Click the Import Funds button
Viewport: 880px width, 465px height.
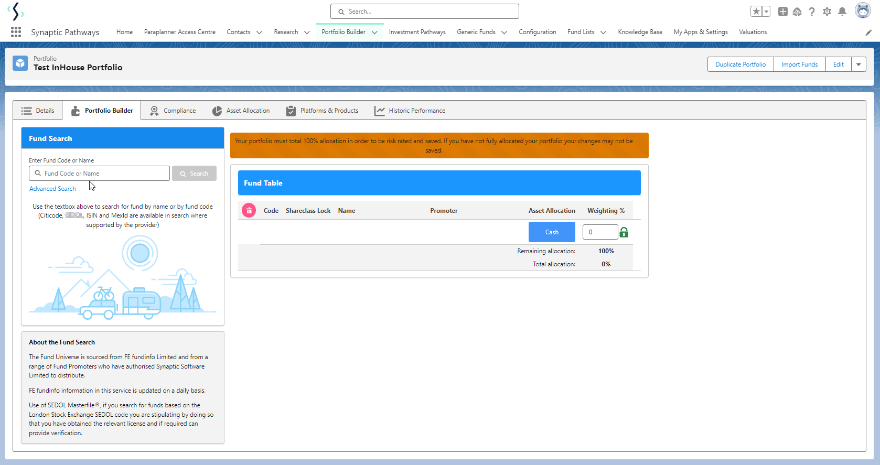[x=800, y=64]
